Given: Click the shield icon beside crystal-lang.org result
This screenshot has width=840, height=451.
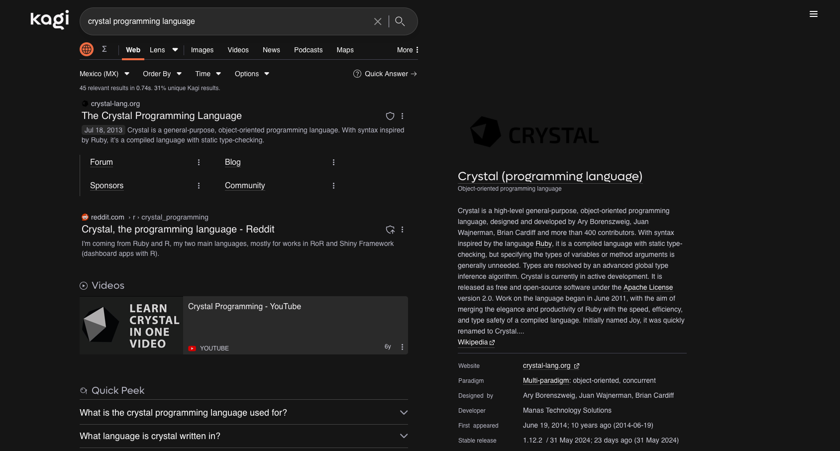Looking at the screenshot, I should pyautogui.click(x=390, y=116).
